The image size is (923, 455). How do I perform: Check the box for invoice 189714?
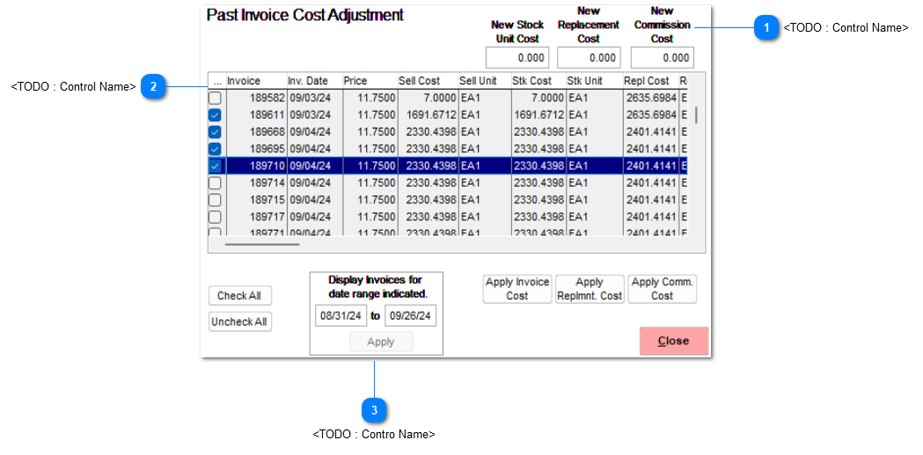(216, 183)
